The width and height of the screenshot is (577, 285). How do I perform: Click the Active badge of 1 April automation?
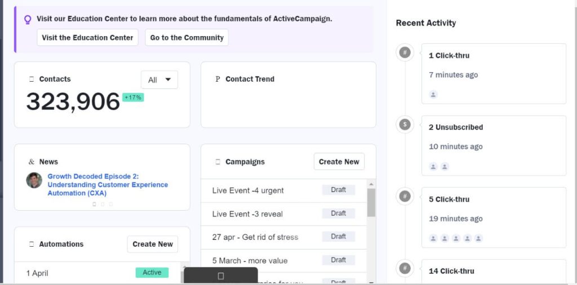(x=152, y=273)
